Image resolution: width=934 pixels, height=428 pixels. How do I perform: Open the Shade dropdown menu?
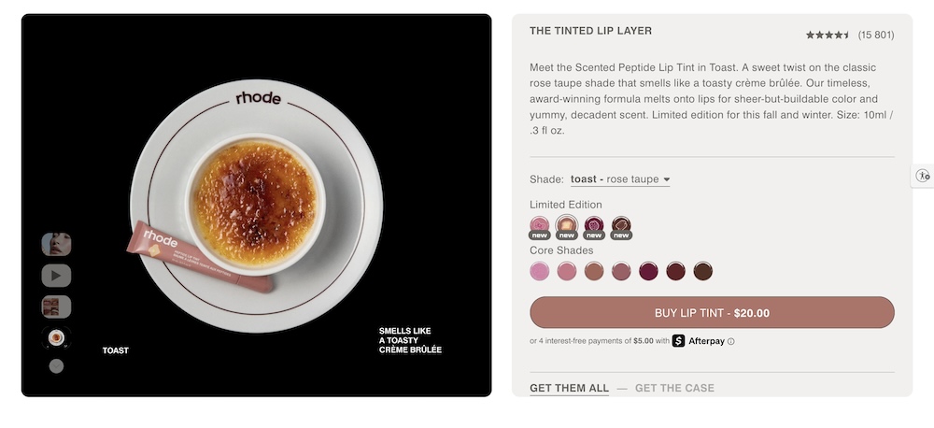coord(620,179)
